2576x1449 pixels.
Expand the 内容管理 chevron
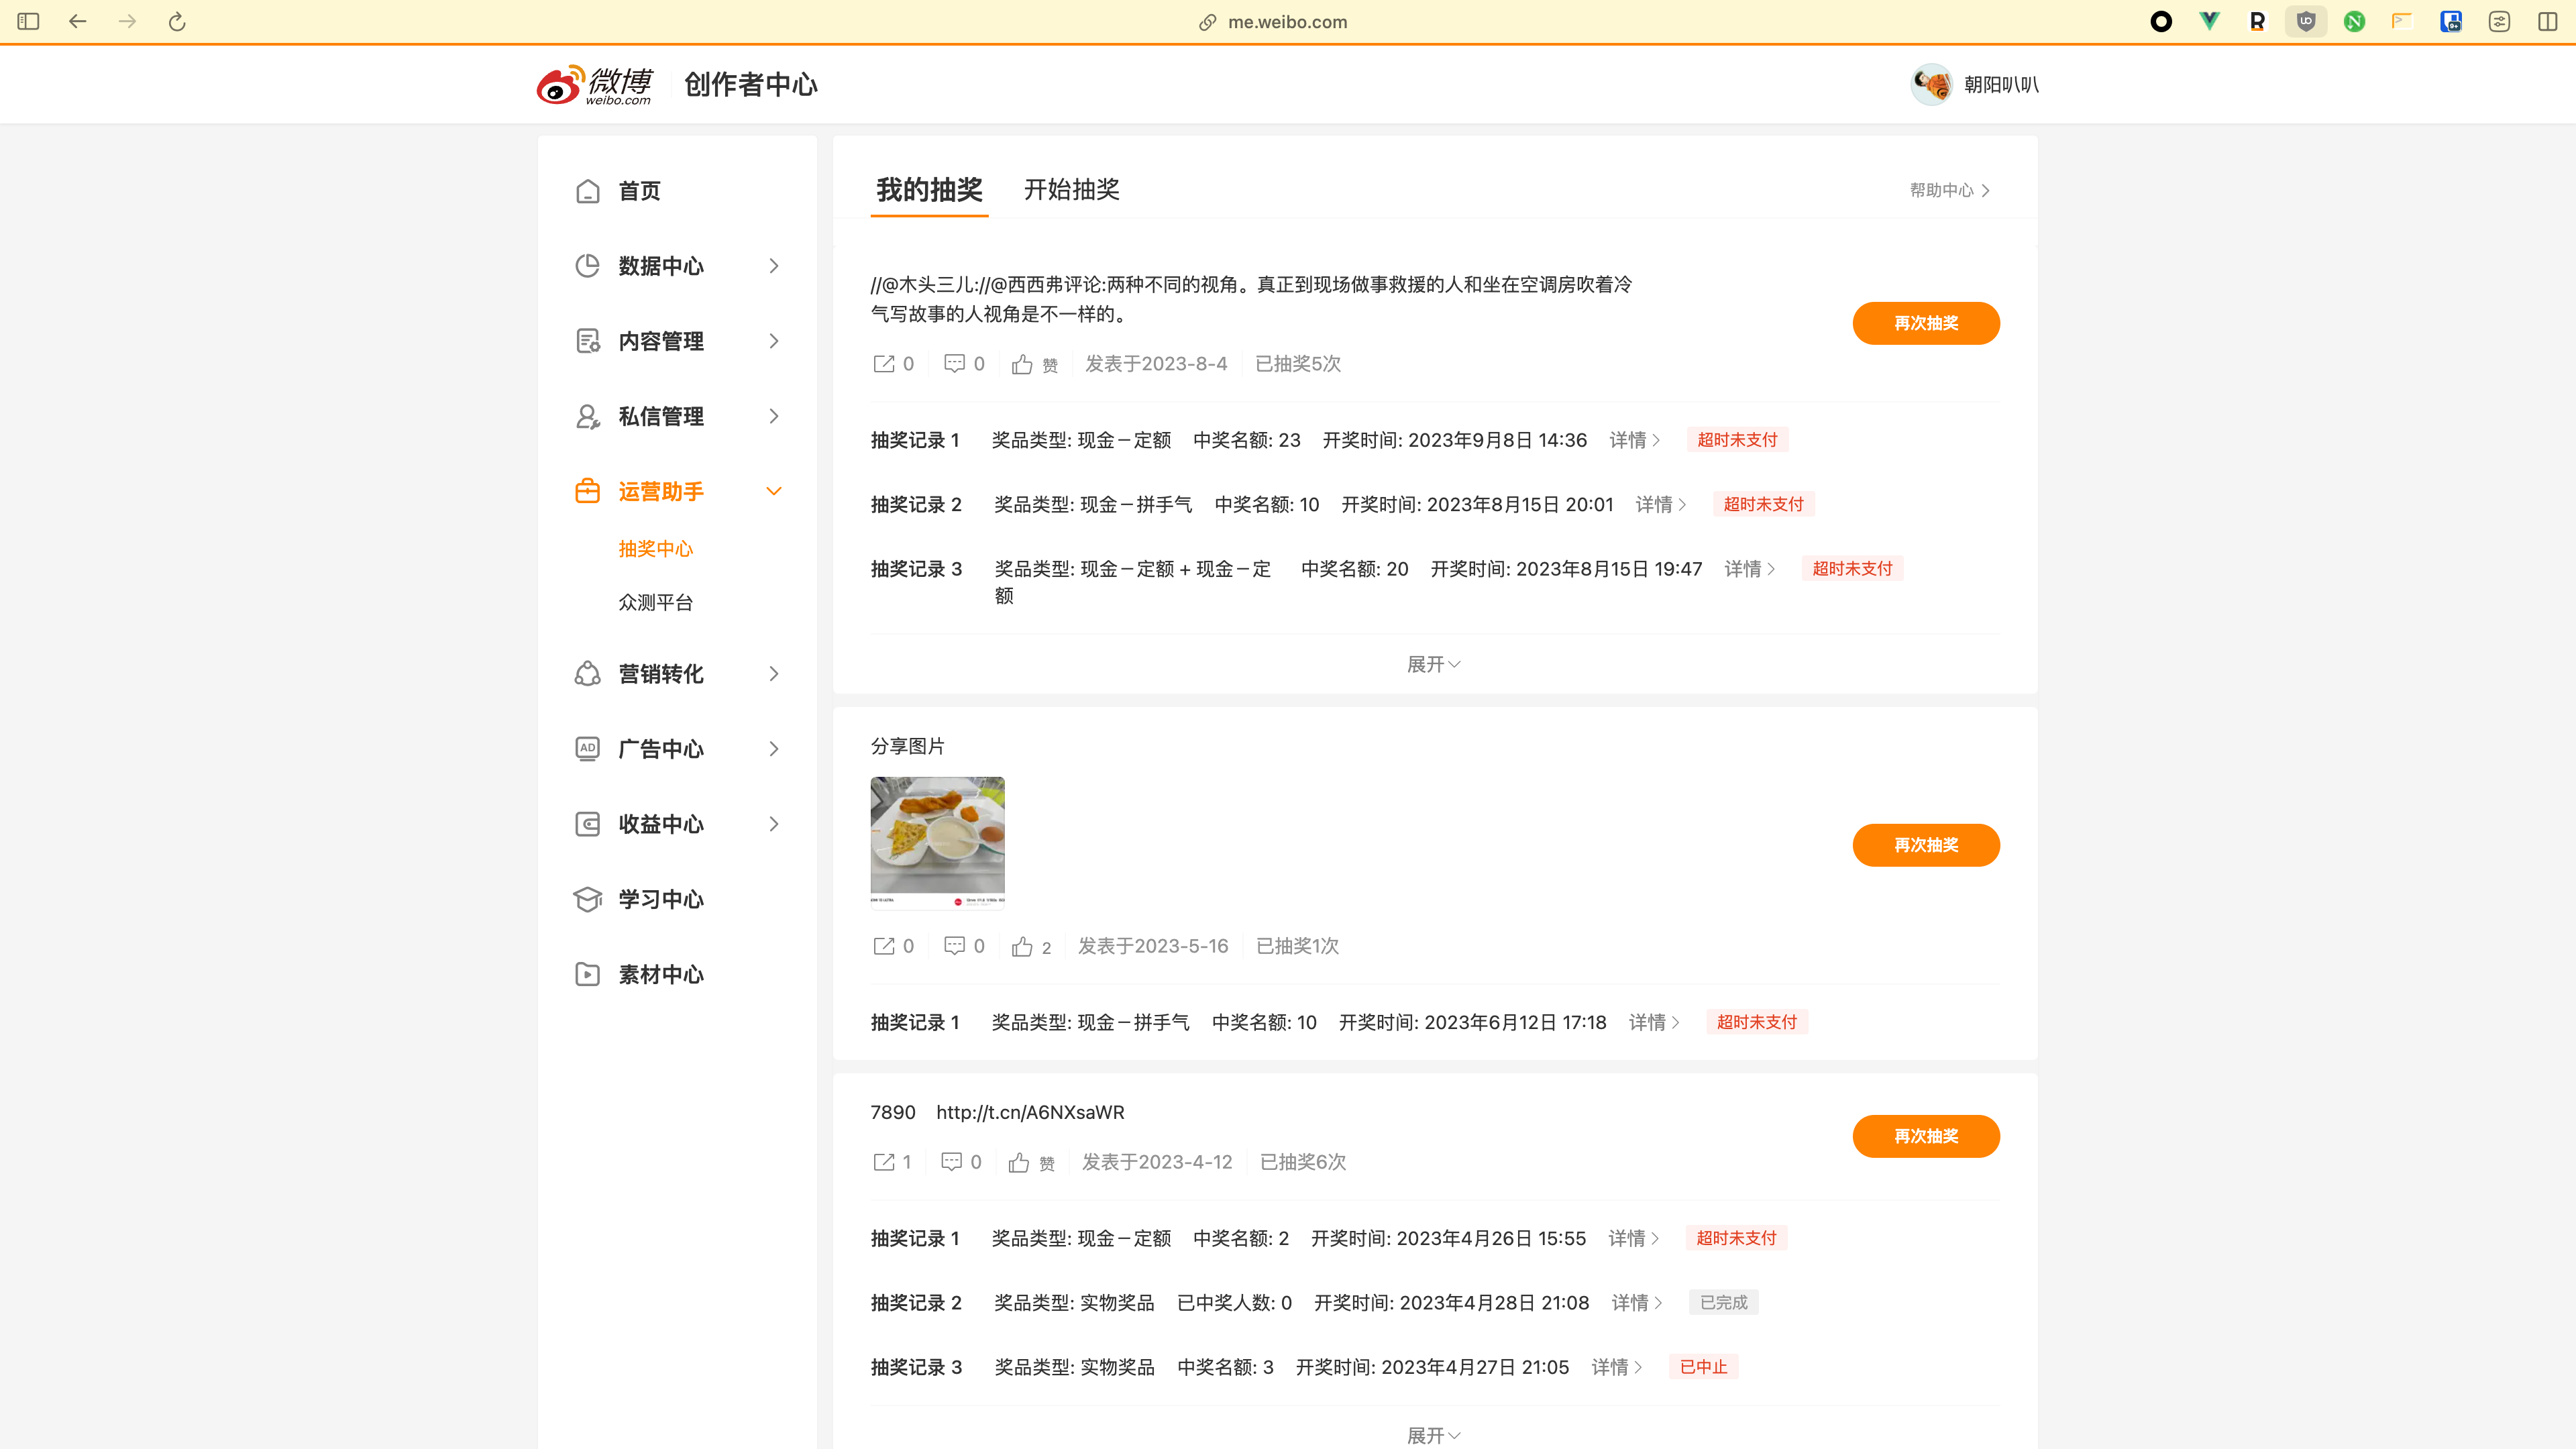tap(773, 341)
